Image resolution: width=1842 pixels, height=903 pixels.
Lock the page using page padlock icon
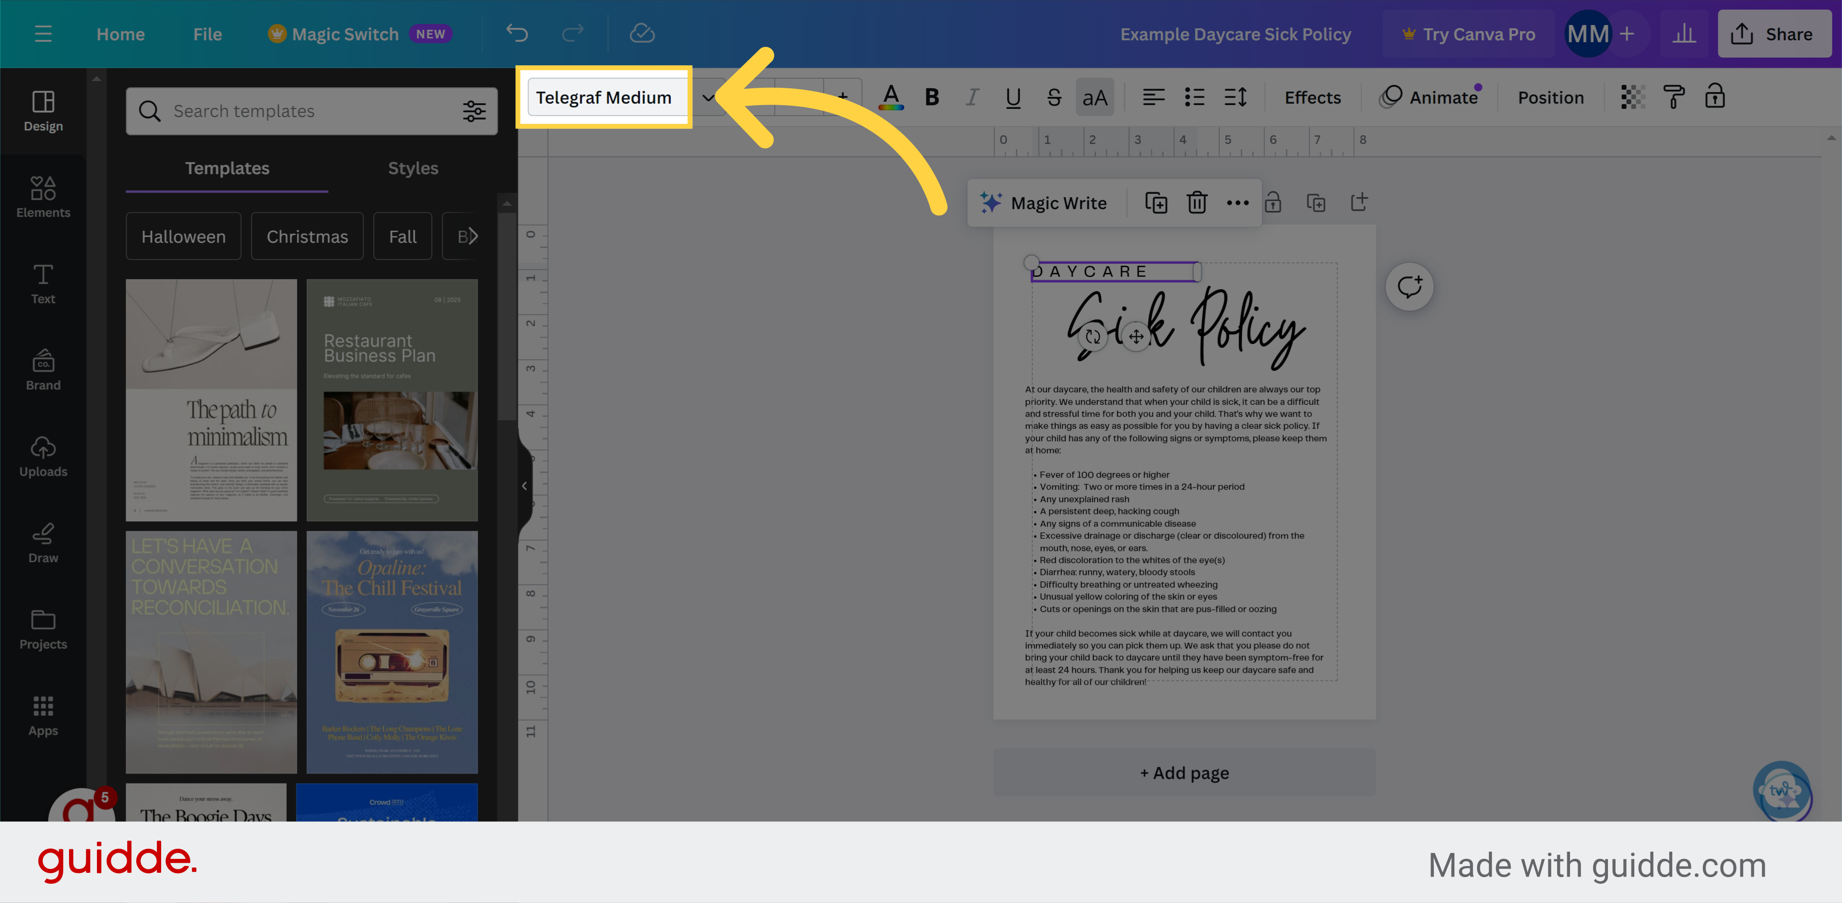[x=1273, y=202]
